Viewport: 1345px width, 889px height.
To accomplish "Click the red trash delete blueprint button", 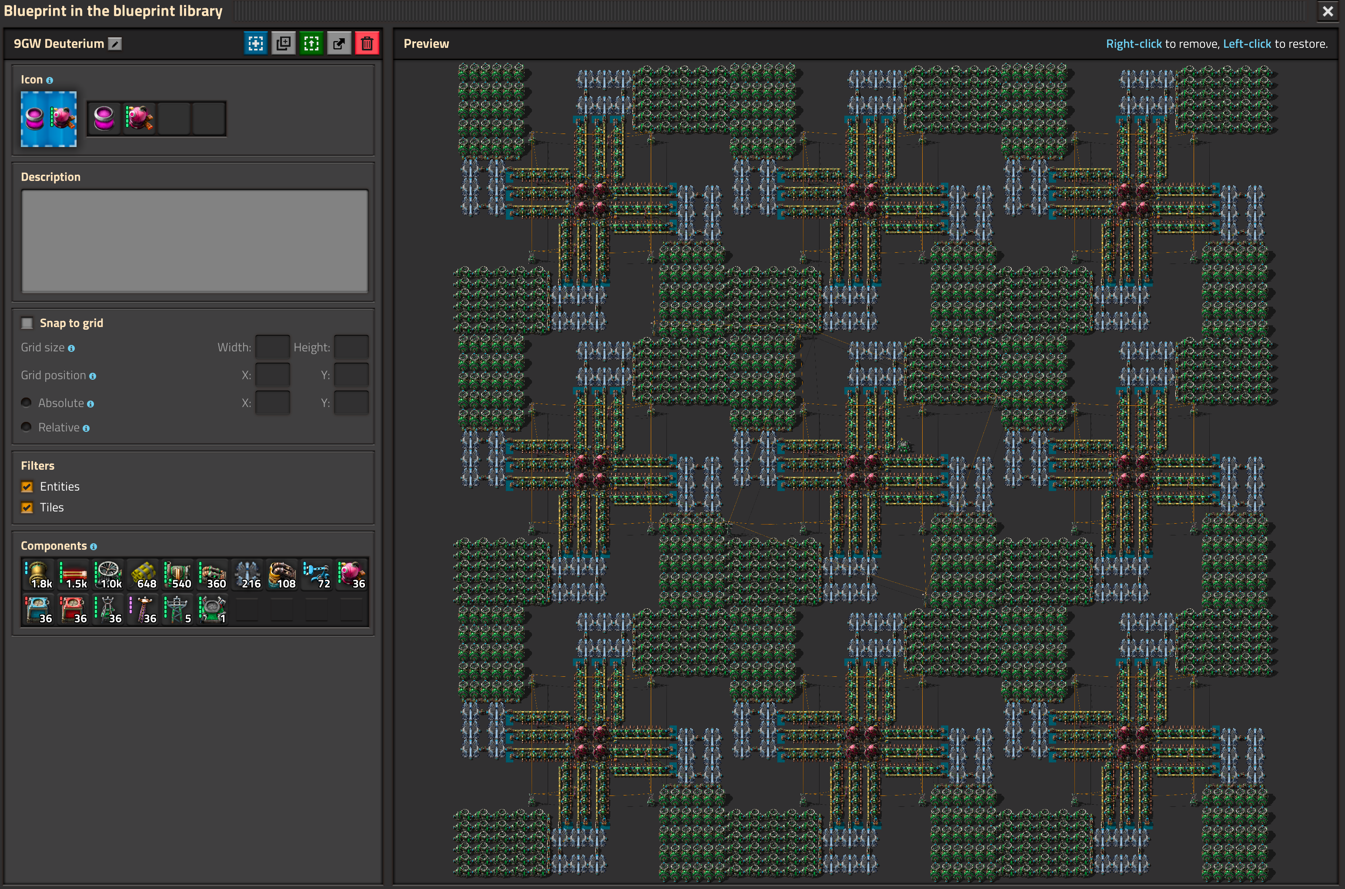I will point(367,43).
